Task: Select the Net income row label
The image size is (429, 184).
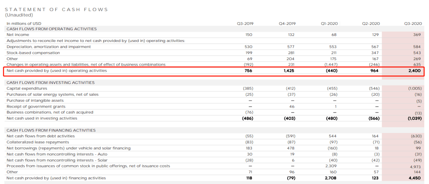Action: pyautogui.click(x=18, y=34)
